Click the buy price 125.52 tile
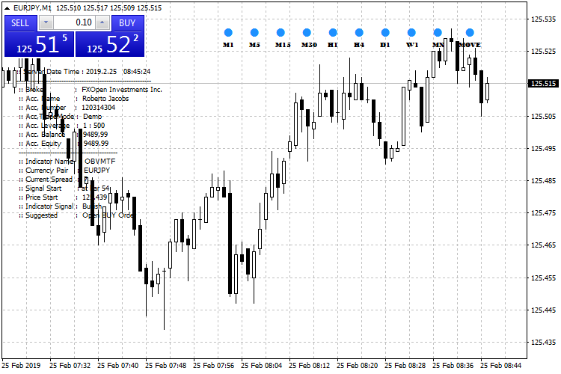561x374 pixels. point(111,44)
